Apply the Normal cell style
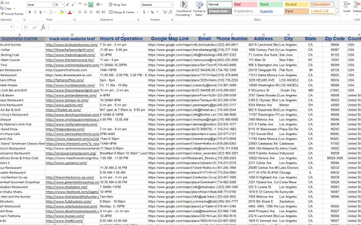The image size is (361, 225). click(220, 4)
